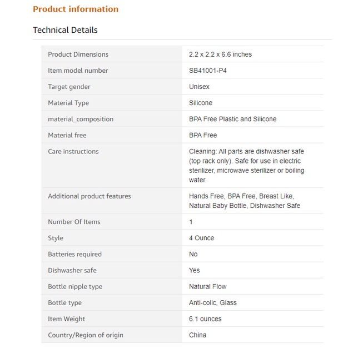Click the Anti-colic, Glass bottle type value
Viewport: 363px width, 363px height.
(212, 303)
